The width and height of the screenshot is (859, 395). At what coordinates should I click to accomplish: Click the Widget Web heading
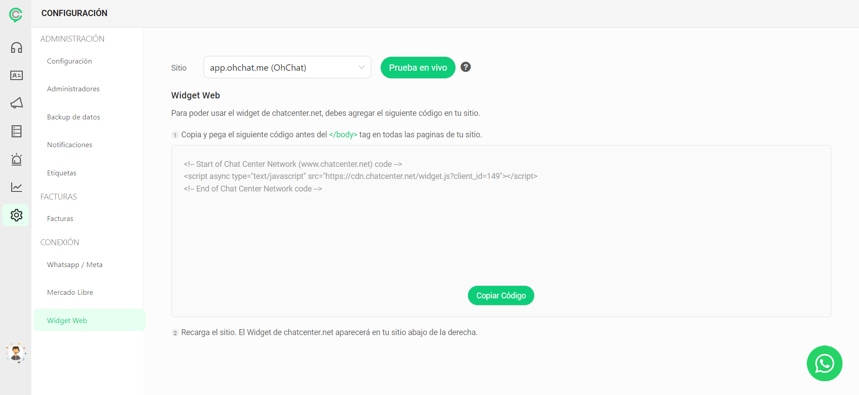point(196,95)
